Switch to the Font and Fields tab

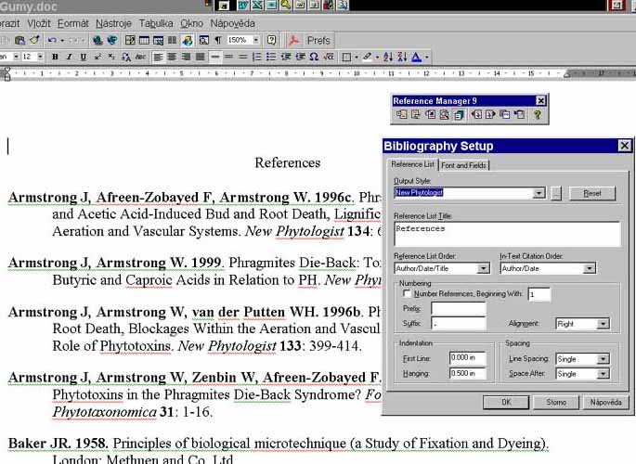pos(463,165)
